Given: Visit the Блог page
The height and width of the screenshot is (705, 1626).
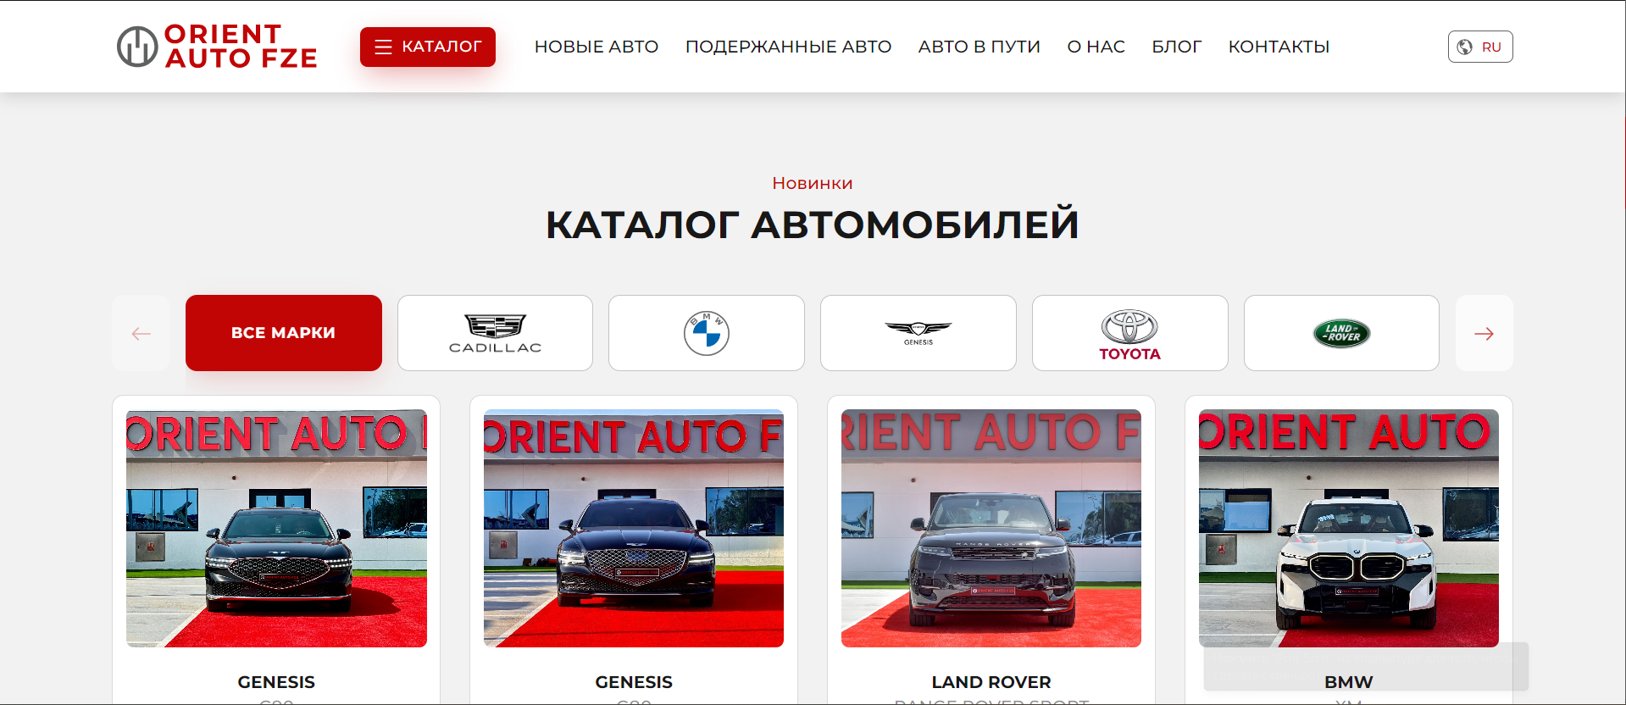Looking at the screenshot, I should click(1177, 47).
